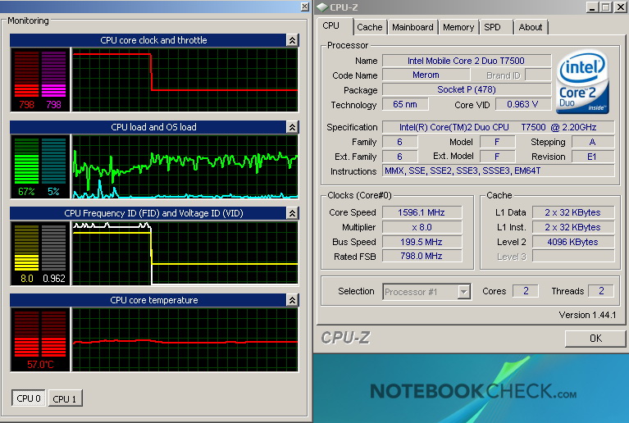The width and height of the screenshot is (629, 423).
Task: Click the empty Level 3 cache field
Action: click(x=573, y=257)
